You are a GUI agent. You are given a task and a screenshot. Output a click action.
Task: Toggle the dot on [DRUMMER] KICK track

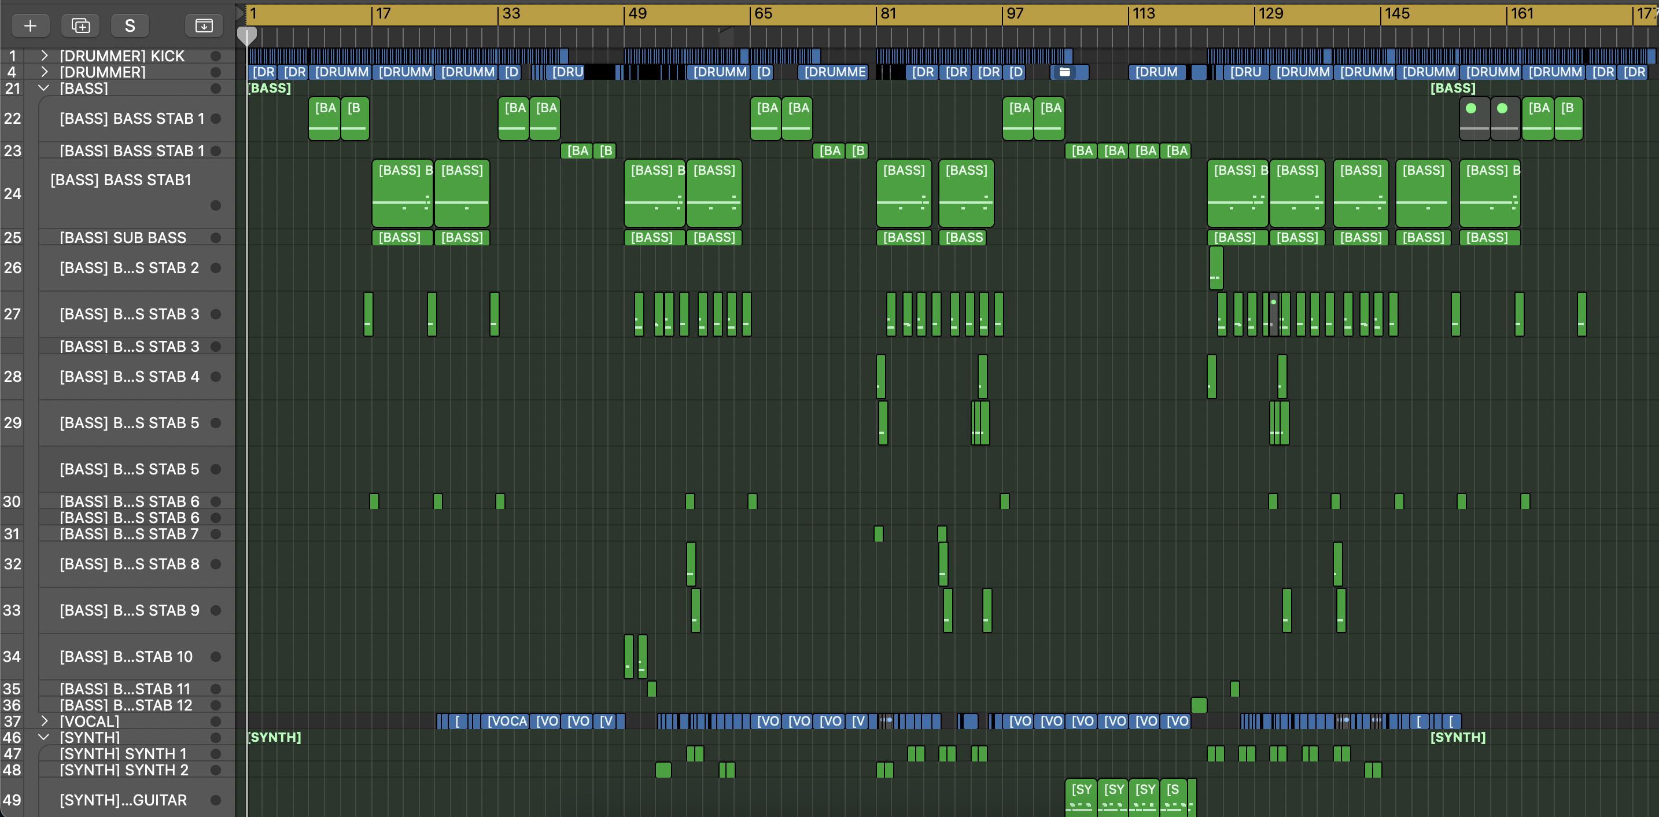pyautogui.click(x=216, y=56)
